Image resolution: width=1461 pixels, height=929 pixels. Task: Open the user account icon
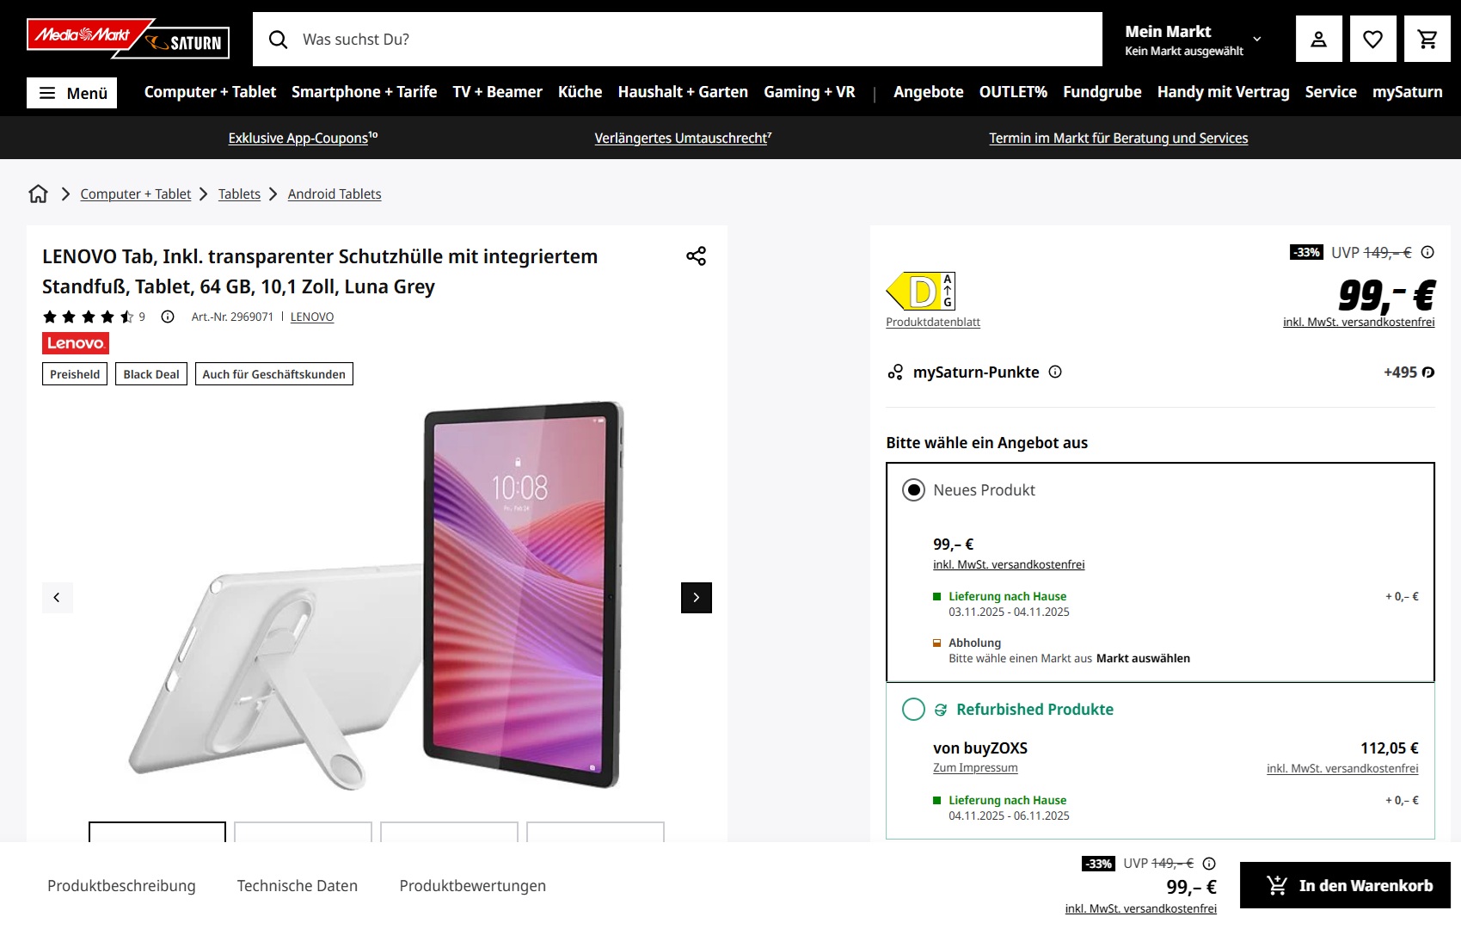click(x=1318, y=40)
